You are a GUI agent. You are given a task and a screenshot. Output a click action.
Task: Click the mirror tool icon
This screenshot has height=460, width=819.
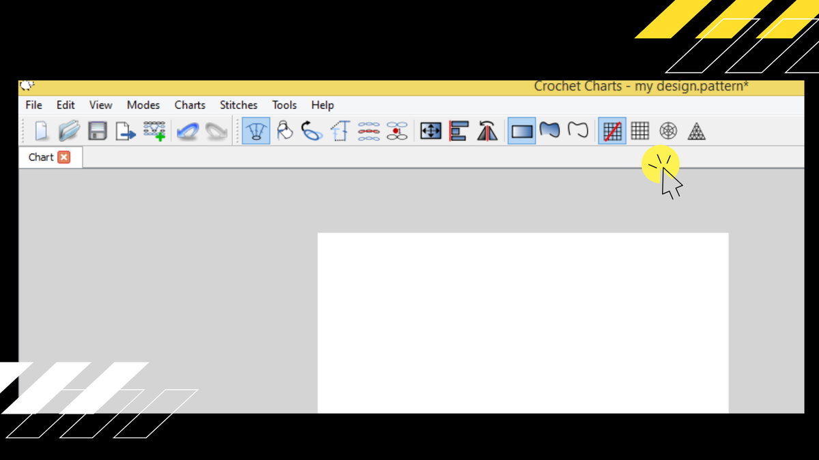(x=487, y=131)
